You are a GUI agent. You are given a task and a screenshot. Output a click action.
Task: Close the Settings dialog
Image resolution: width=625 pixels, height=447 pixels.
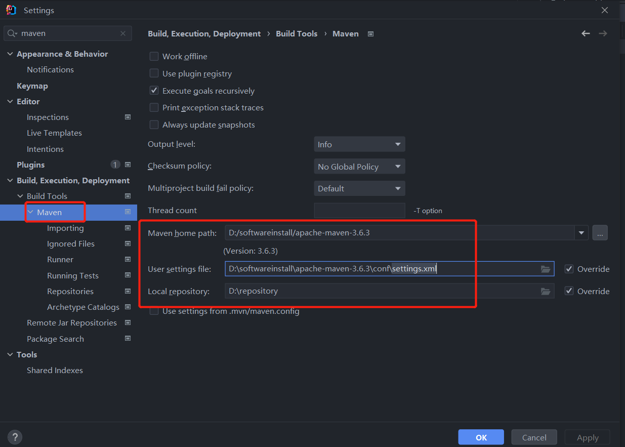click(x=604, y=10)
